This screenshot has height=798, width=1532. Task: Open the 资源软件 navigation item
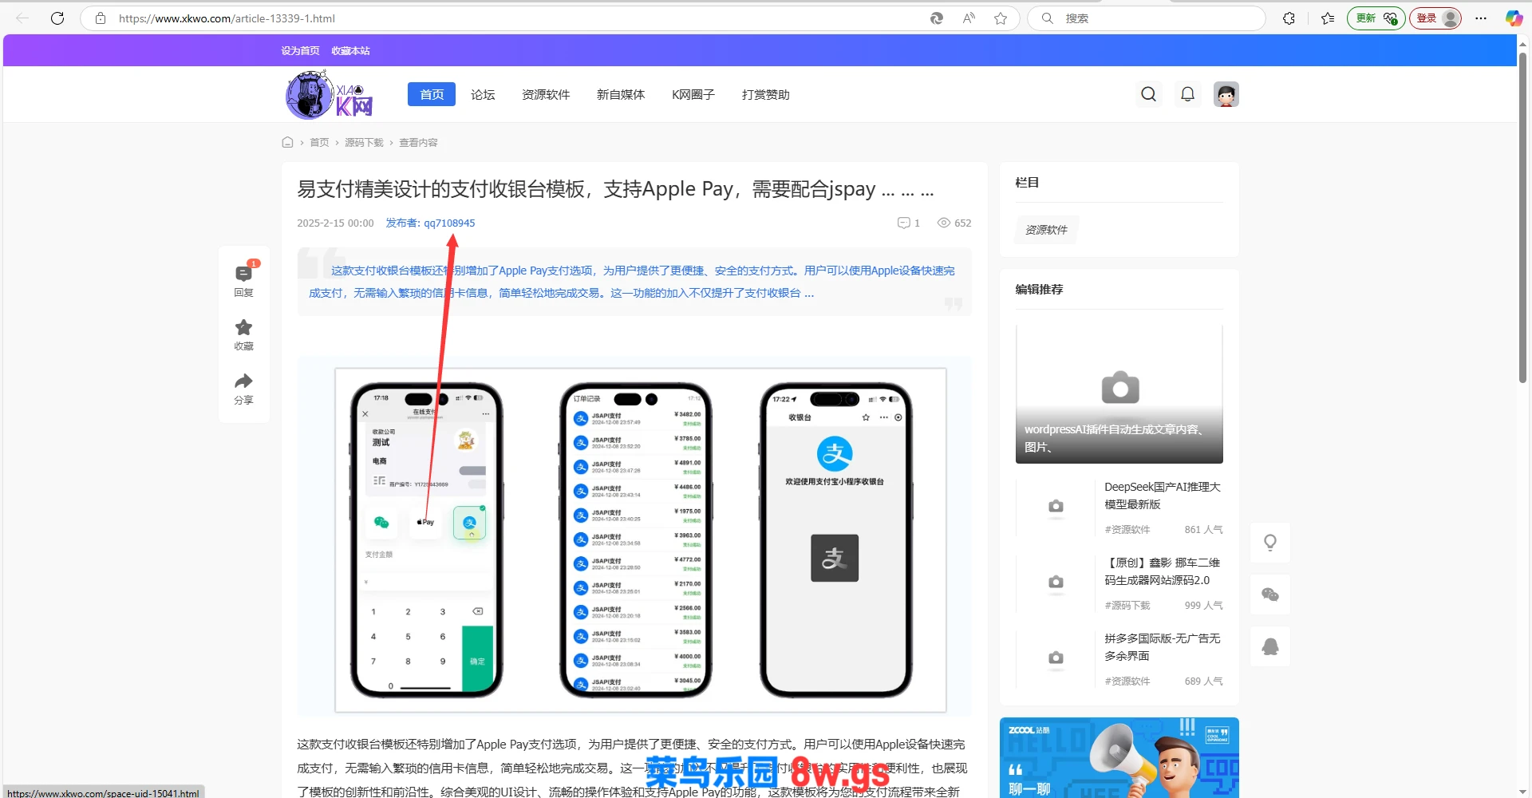coord(546,94)
